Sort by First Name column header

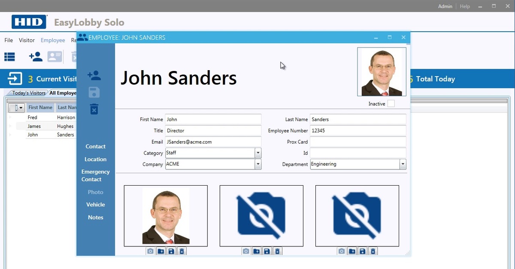(40, 107)
